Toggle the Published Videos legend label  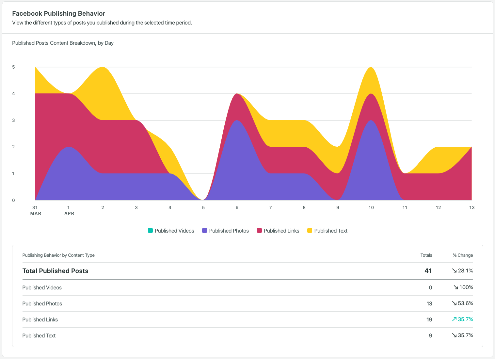click(174, 231)
